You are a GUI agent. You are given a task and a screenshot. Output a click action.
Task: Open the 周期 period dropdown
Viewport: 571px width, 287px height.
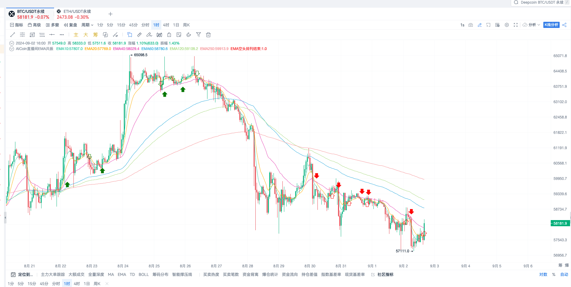(x=87, y=25)
